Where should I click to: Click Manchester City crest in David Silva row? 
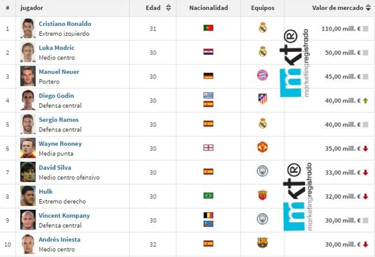262,171
